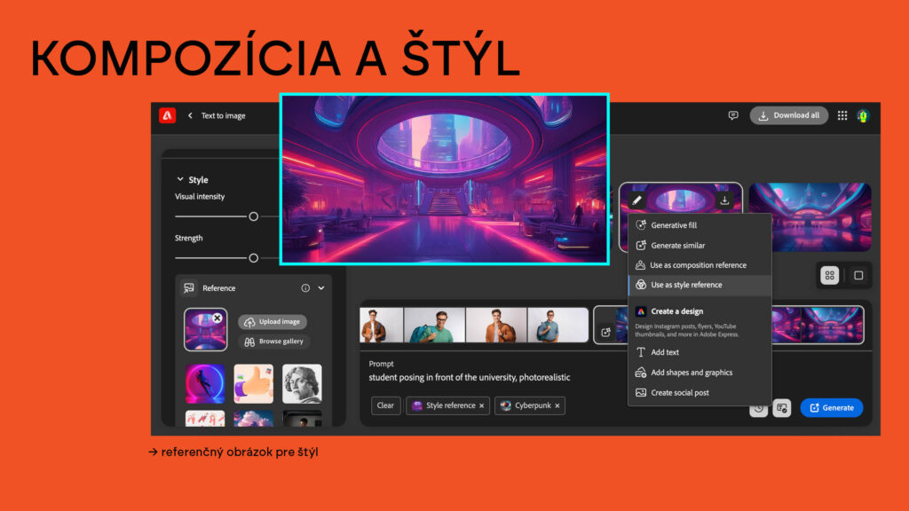Adjust the Strength slider handle
The width and height of the screenshot is (909, 511).
[x=253, y=258]
